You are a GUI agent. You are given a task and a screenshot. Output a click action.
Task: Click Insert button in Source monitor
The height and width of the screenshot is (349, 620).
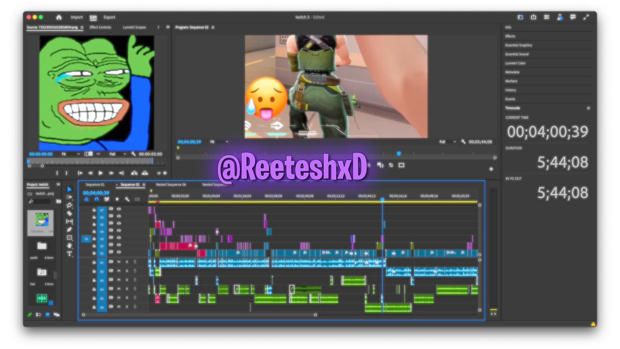(134, 173)
